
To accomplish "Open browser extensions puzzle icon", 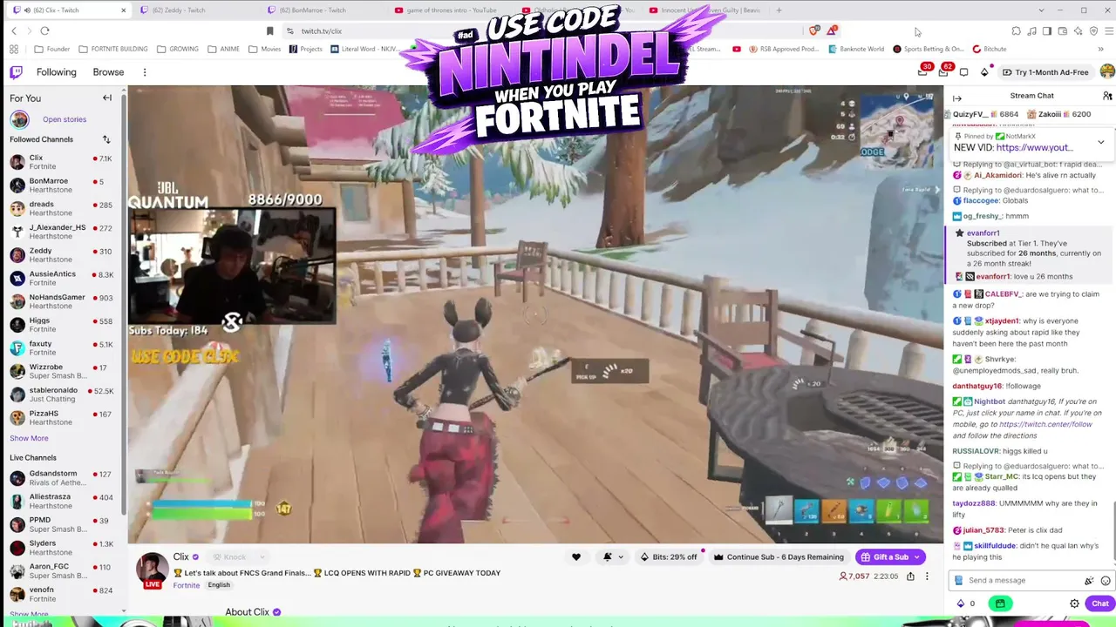I will point(1017,31).
